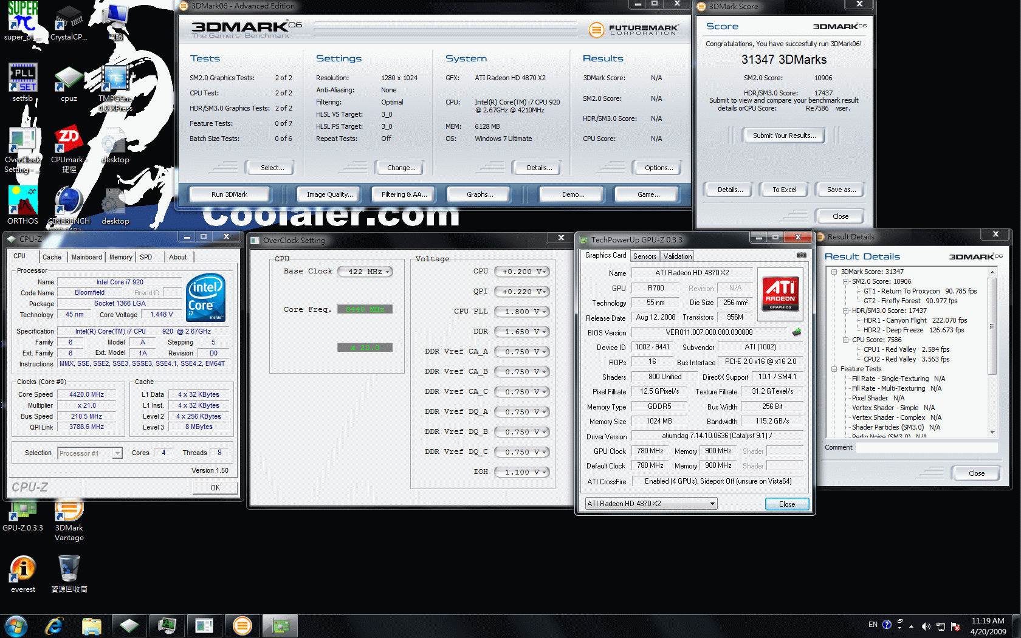The width and height of the screenshot is (1021, 638).
Task: Open the DDR Vref CA_A dropdown
Action: point(521,352)
